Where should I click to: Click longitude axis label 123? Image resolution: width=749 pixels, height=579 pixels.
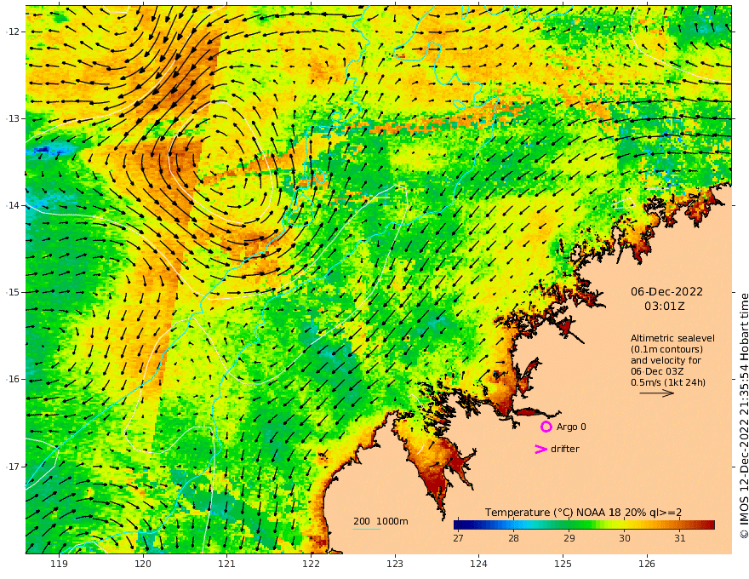[x=395, y=564]
